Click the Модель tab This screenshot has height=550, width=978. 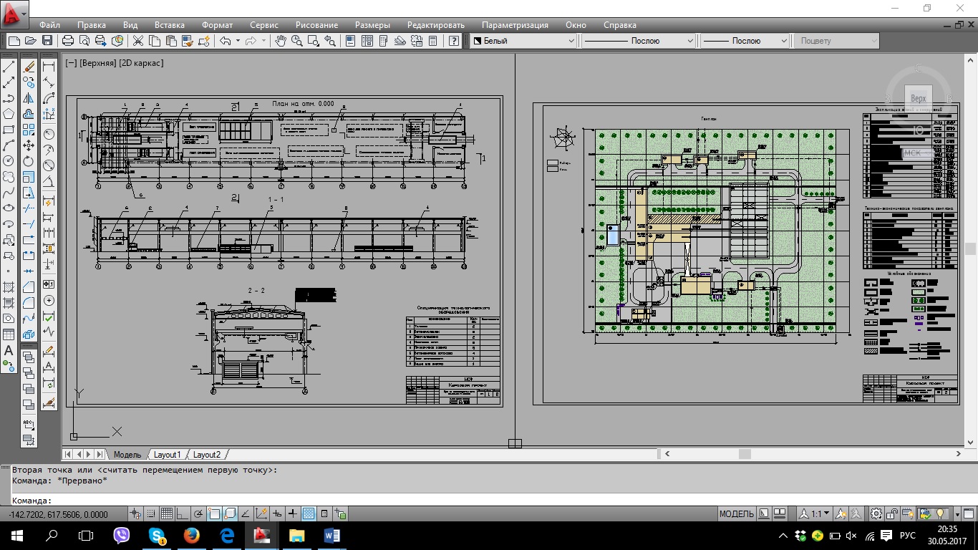coord(127,455)
